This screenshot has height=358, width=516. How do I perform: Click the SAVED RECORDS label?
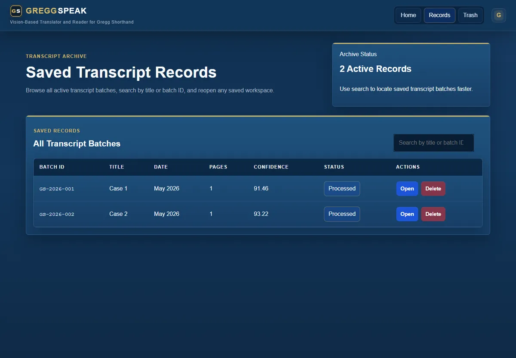point(57,131)
